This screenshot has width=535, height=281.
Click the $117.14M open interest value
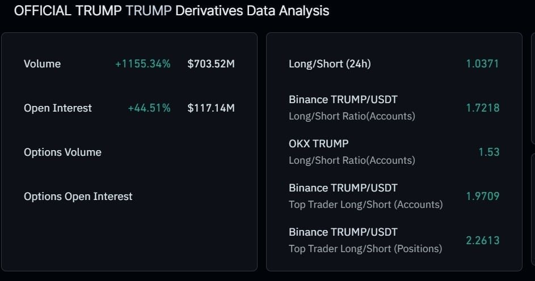pos(211,108)
